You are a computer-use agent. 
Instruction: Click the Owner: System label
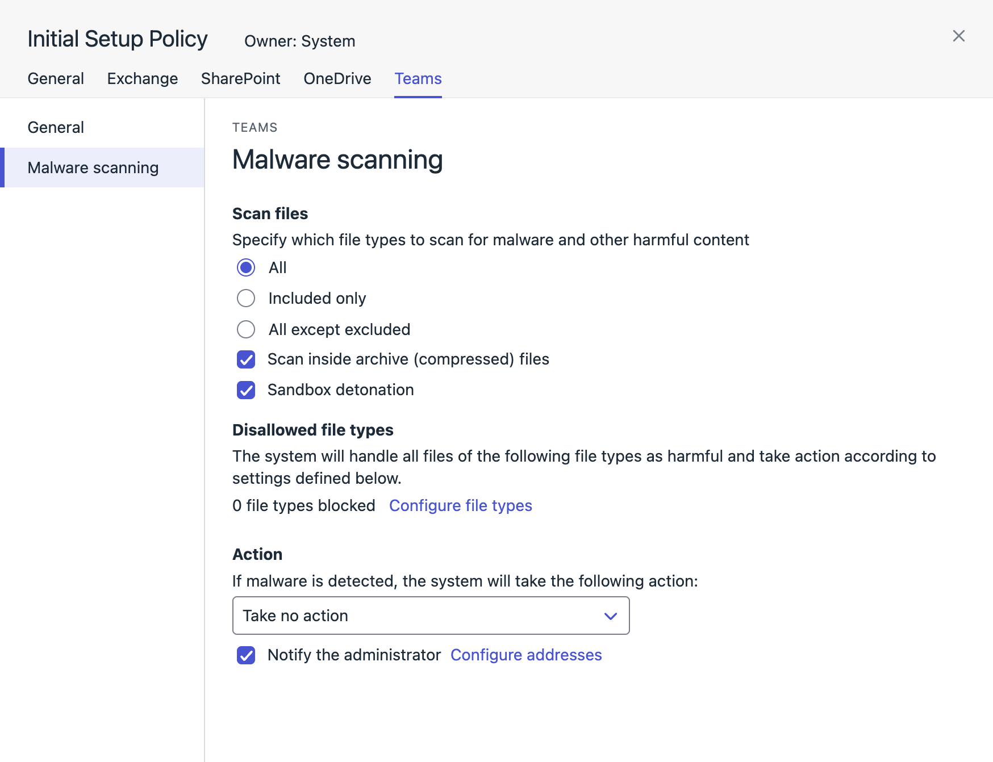pos(299,41)
